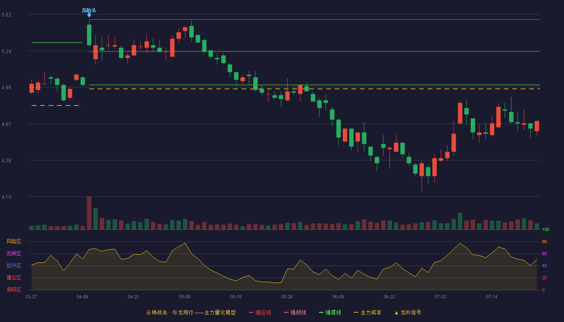Click the 风险区 zone label

(14, 242)
